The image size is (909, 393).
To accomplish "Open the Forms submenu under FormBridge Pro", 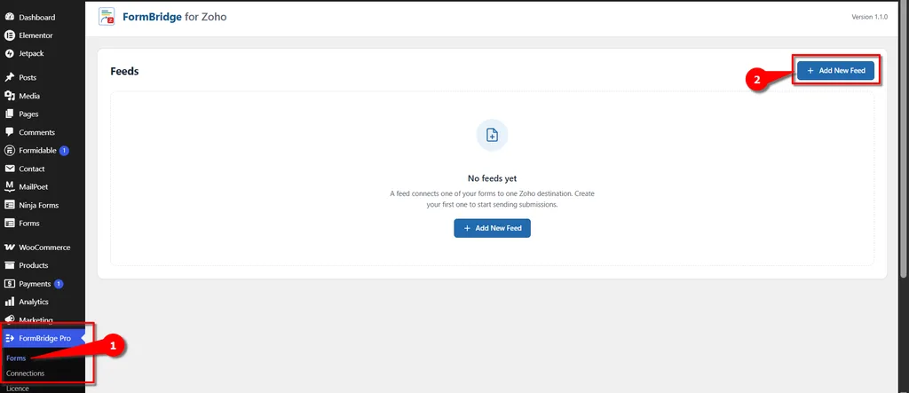I will (16, 358).
